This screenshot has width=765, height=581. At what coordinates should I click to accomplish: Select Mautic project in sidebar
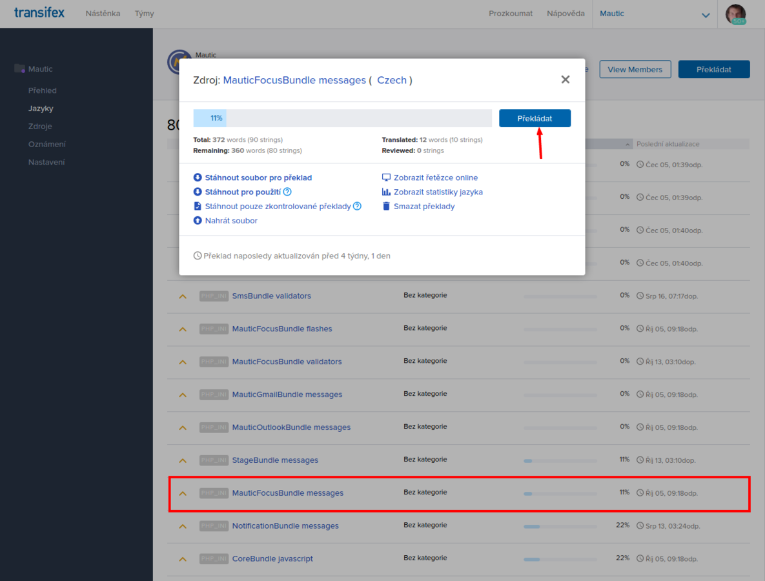40,69
